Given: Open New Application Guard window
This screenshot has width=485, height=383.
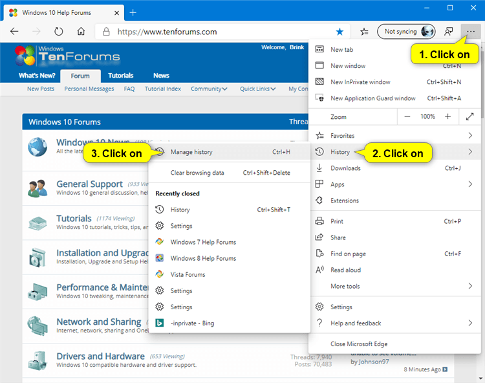Looking at the screenshot, I should [x=394, y=98].
